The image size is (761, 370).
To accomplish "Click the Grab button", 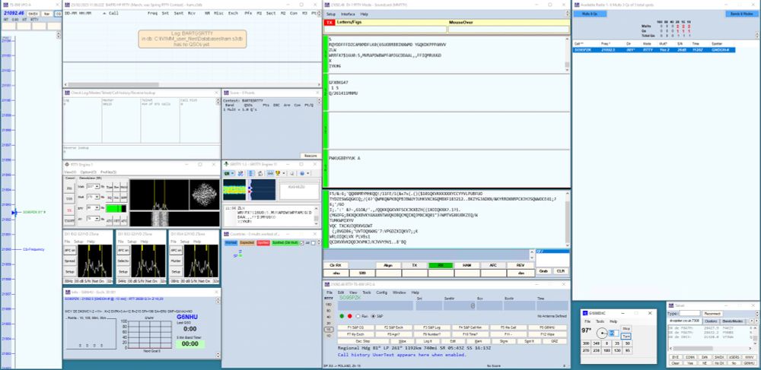I will point(543,271).
